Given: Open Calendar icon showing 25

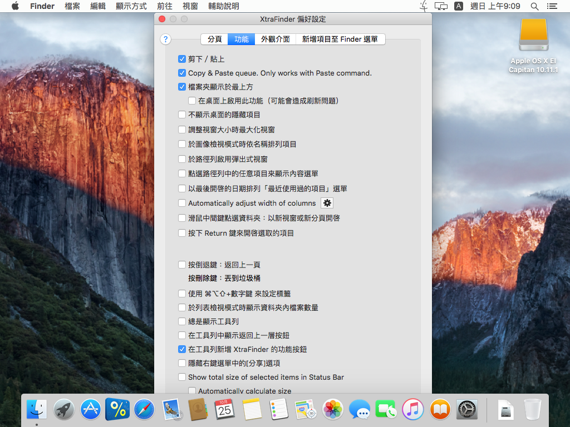Looking at the screenshot, I should coord(225,409).
